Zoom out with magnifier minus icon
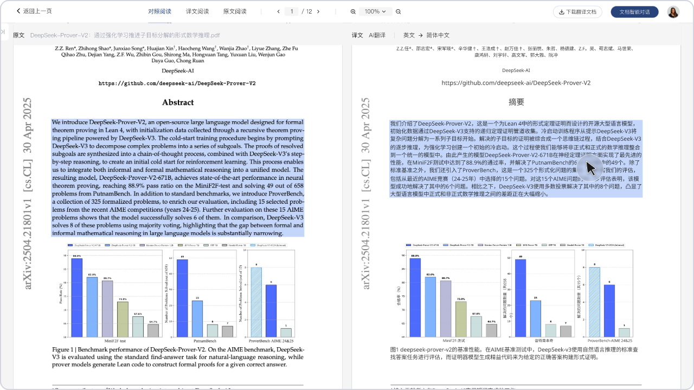The image size is (694, 390). point(399,11)
